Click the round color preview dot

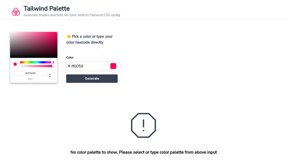coord(15,64)
